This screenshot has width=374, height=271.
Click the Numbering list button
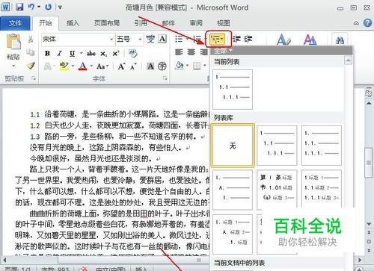coord(197,39)
